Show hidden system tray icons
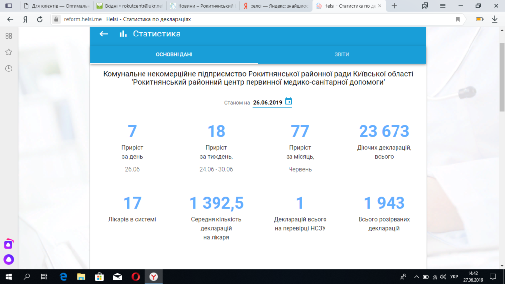Image resolution: width=505 pixels, height=284 pixels. 416,277
